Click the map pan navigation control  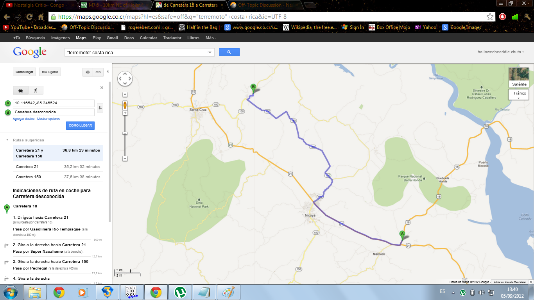[125, 79]
